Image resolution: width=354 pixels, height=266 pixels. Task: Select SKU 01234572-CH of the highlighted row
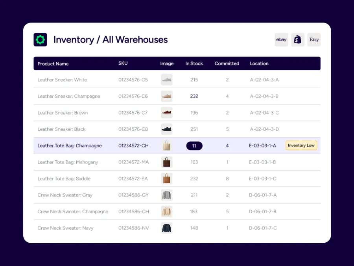(x=134, y=145)
